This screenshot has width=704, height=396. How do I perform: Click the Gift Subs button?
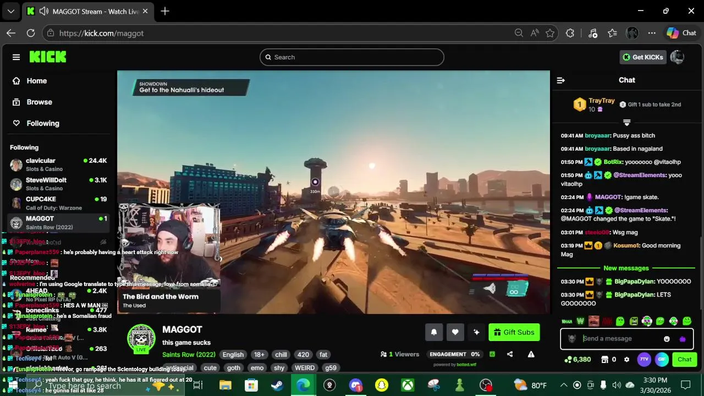click(514, 332)
